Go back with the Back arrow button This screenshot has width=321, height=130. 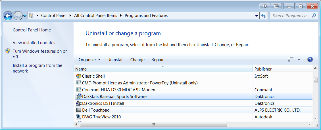8,16
